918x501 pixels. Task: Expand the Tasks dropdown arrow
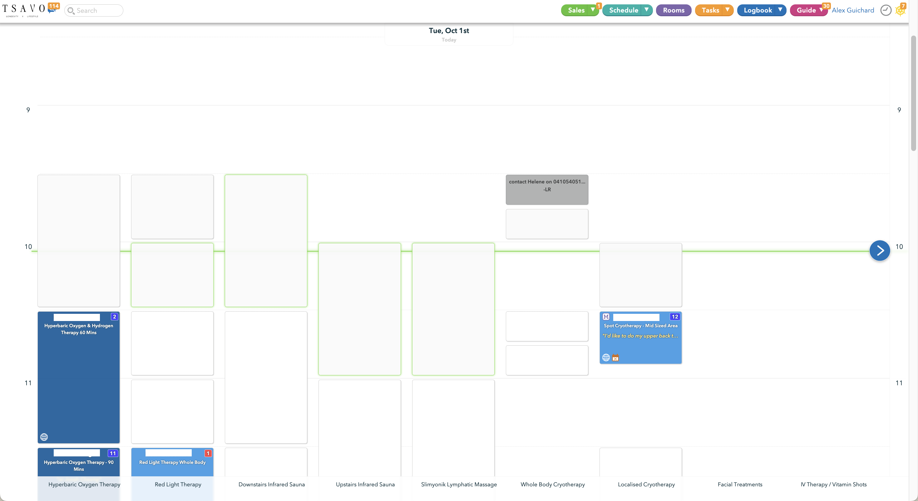[x=727, y=10]
